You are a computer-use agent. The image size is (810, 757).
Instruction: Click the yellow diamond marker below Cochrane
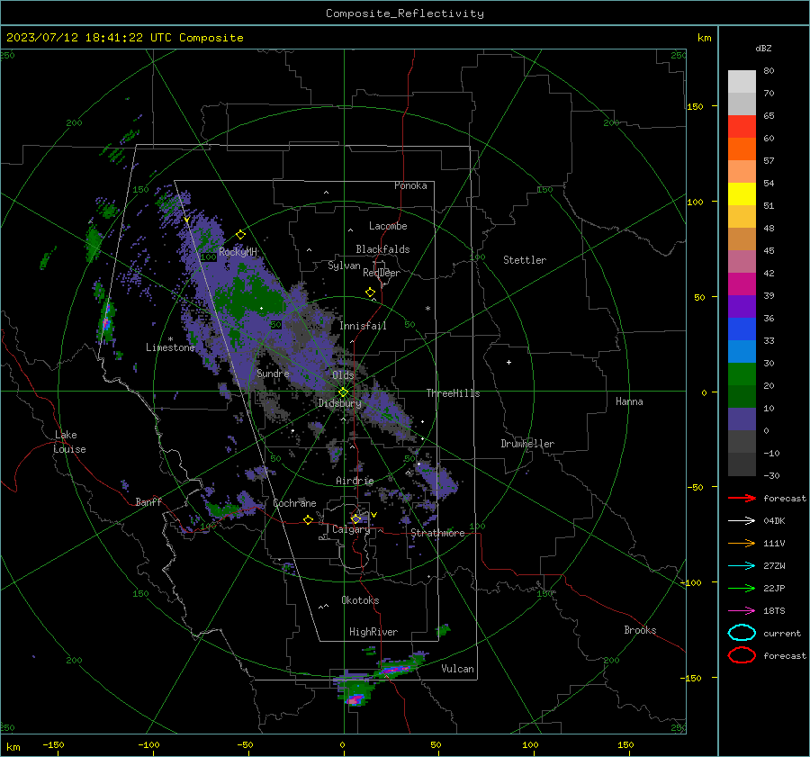(x=308, y=519)
